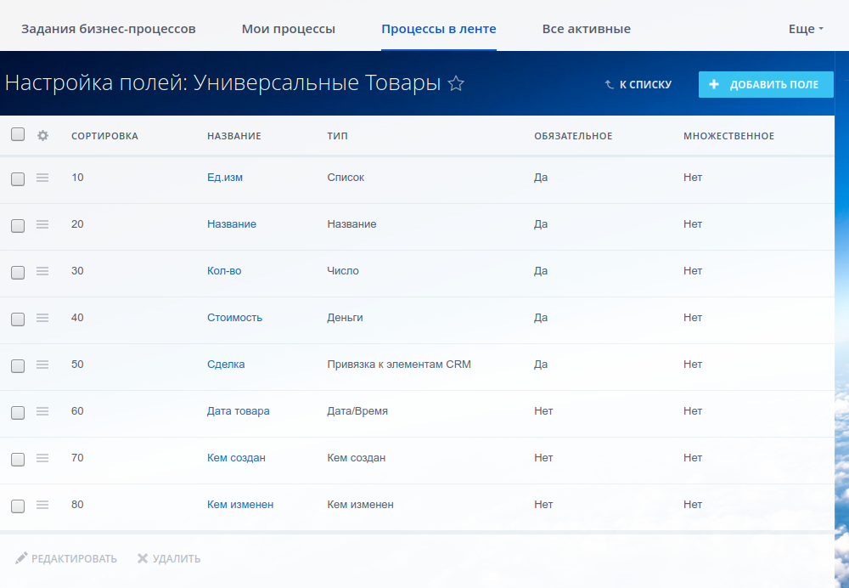Click the drag handle for the Ед.изм row

(42, 178)
